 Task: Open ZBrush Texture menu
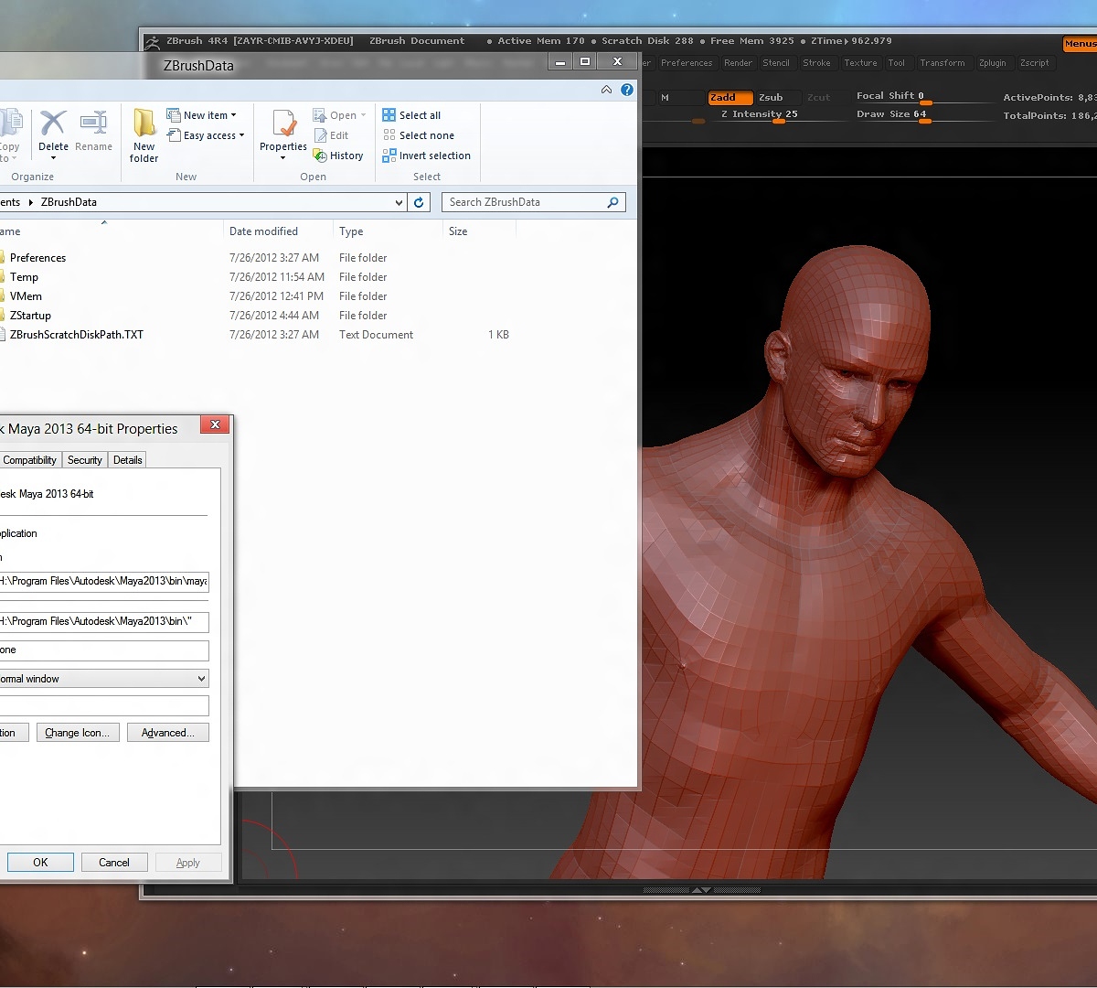point(860,63)
